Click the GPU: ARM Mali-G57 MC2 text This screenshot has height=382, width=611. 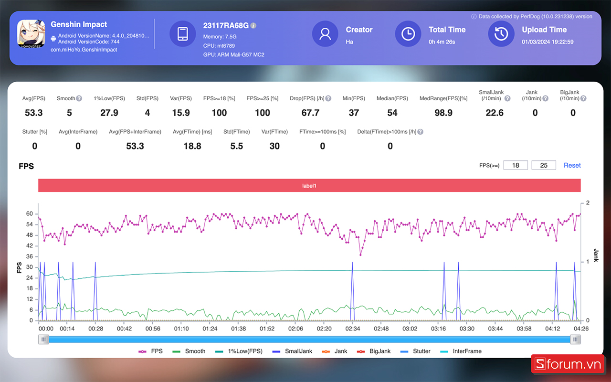point(234,54)
